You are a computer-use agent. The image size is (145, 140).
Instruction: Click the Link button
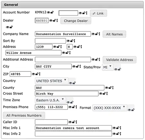point(98,13)
